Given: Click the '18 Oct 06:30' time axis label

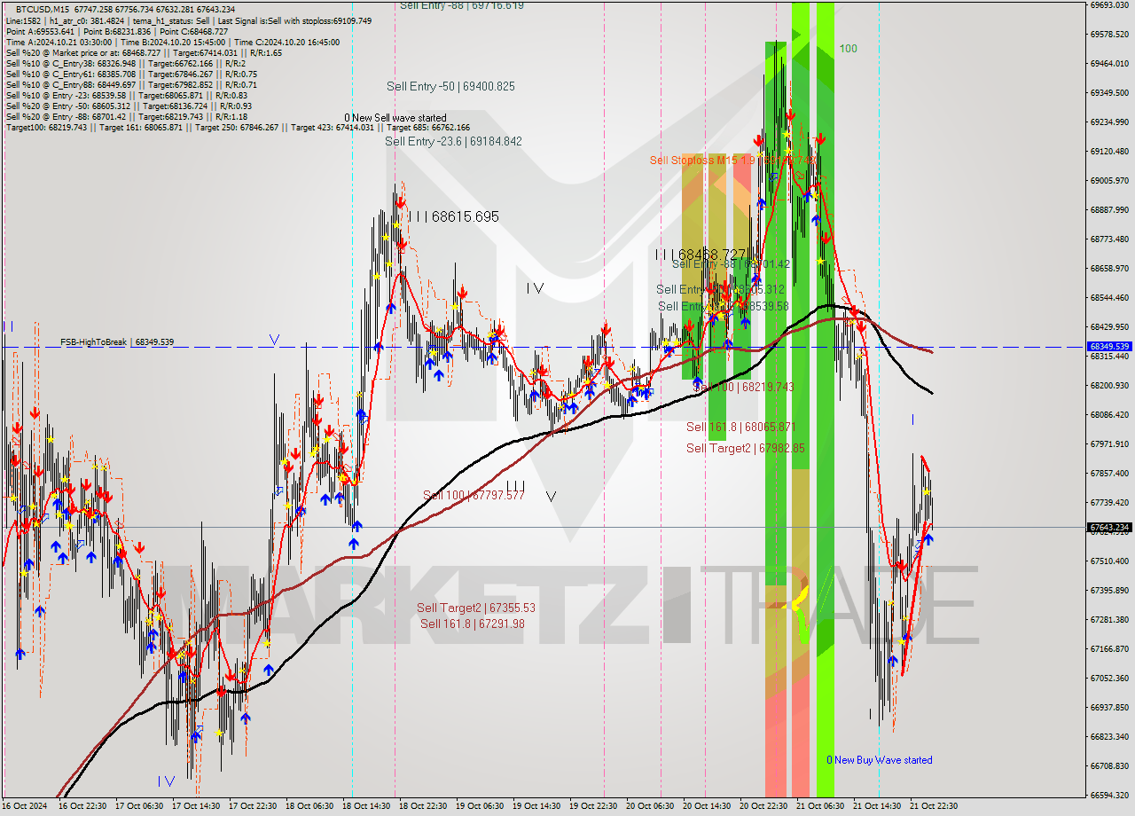Looking at the screenshot, I should tap(309, 806).
